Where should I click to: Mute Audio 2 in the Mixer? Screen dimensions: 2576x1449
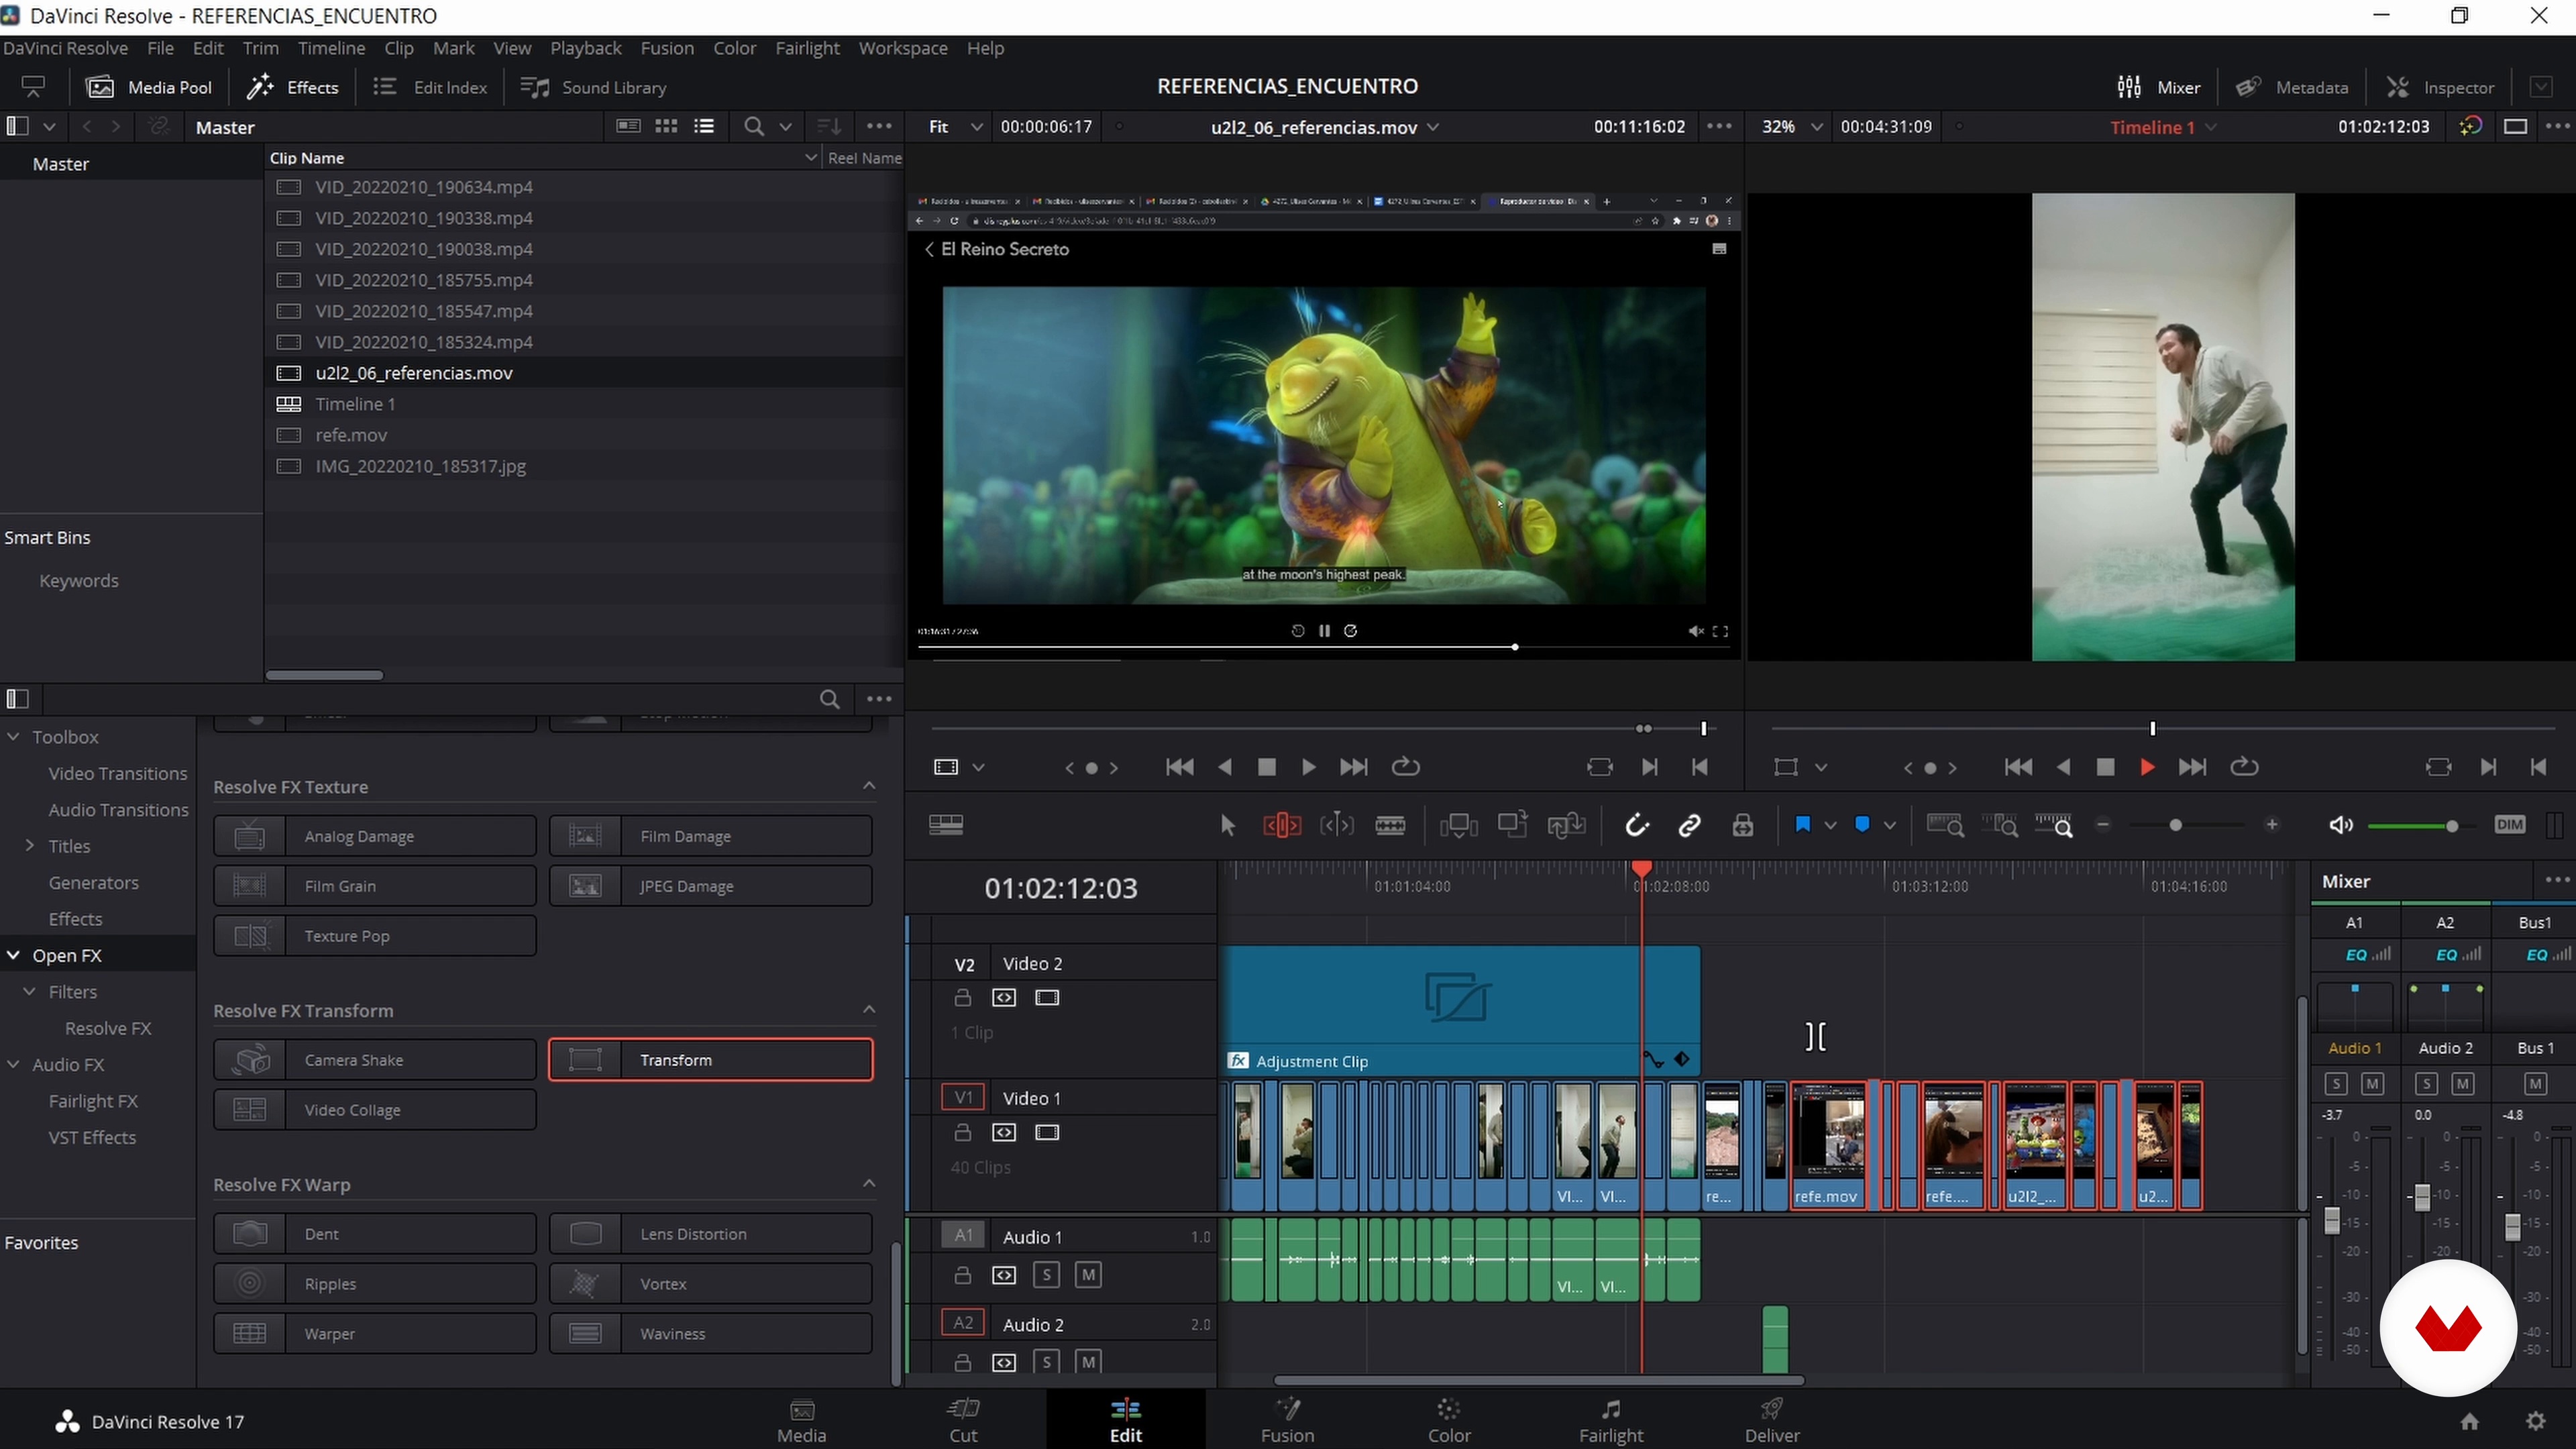click(2463, 1084)
